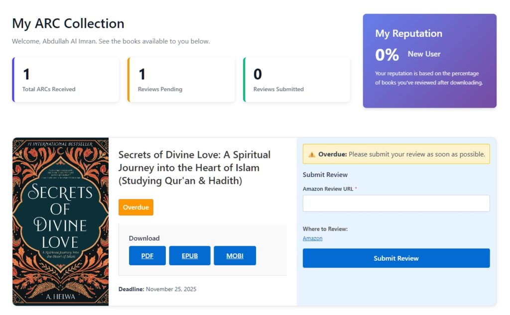
Task: Select the Reviews Pending stat card
Action: pos(181,79)
